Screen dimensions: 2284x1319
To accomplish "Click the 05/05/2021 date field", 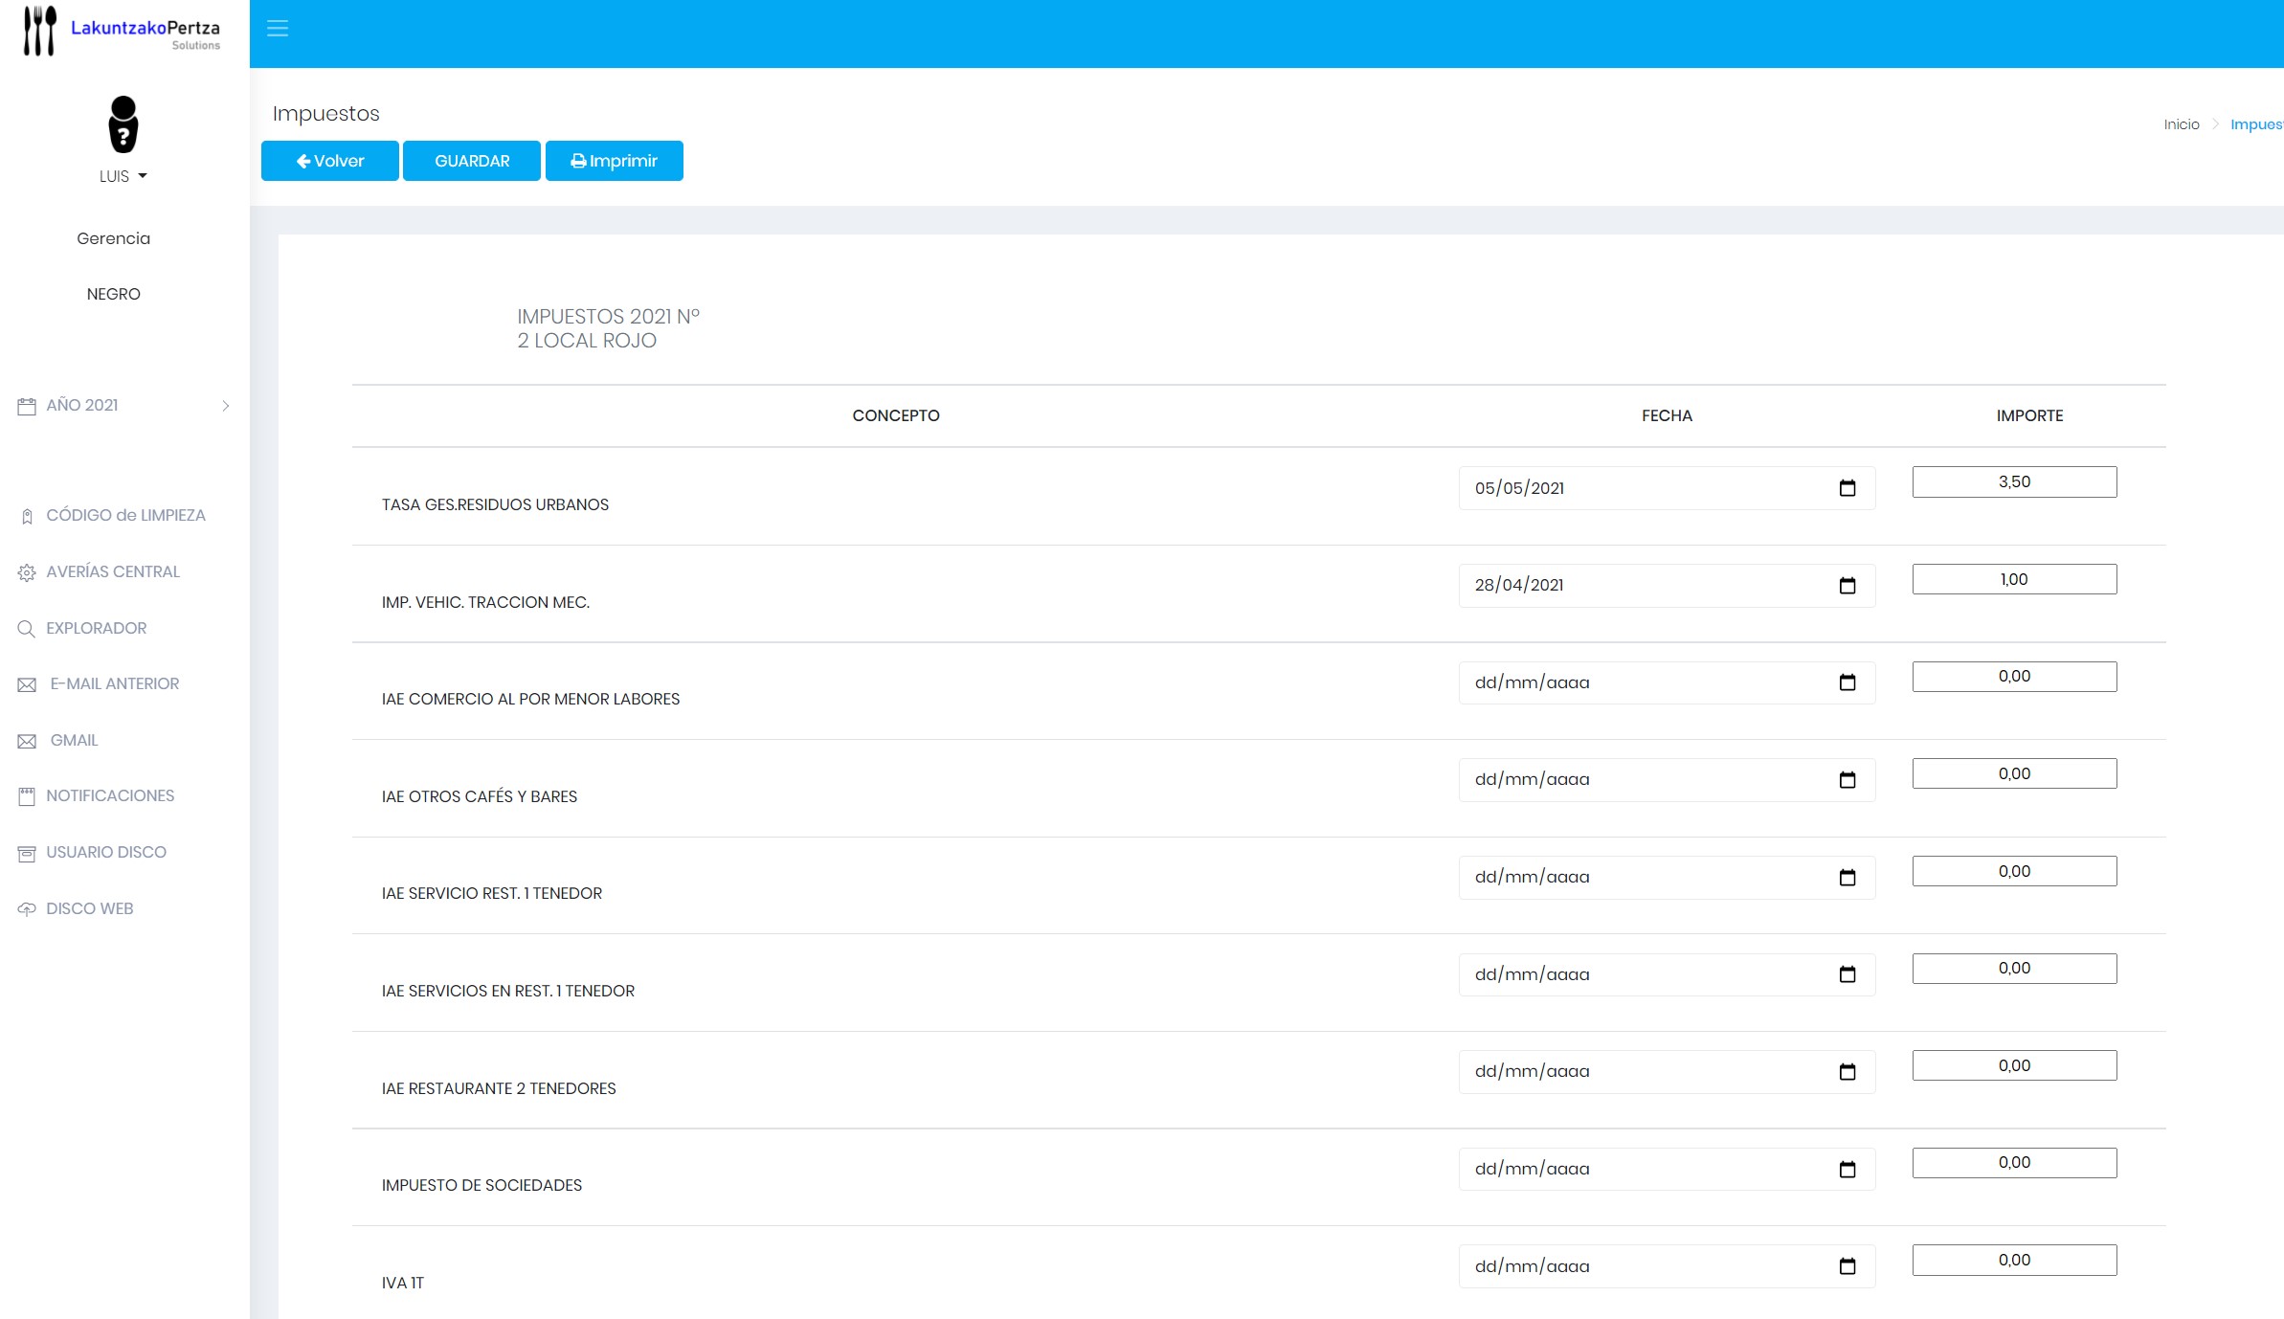I will [x=1667, y=488].
